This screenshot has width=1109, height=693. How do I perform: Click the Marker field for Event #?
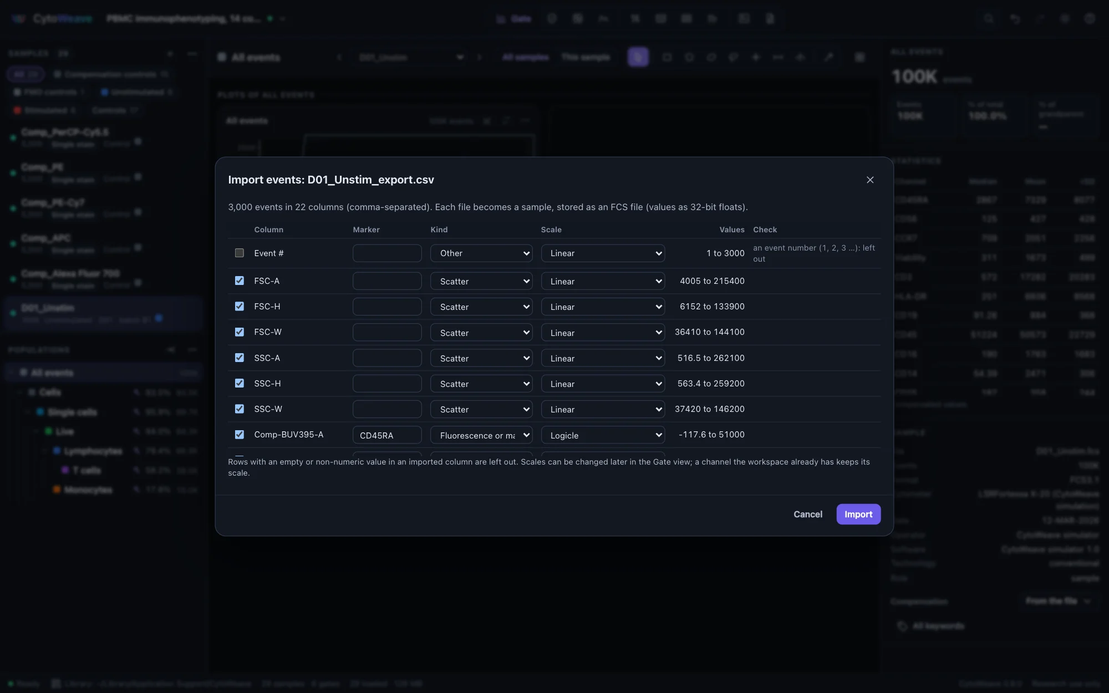[387, 253]
